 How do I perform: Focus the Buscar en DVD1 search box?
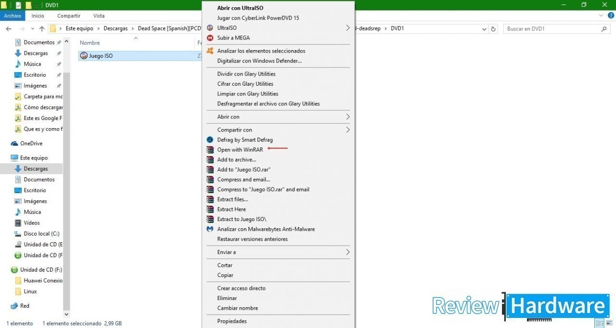(557, 29)
